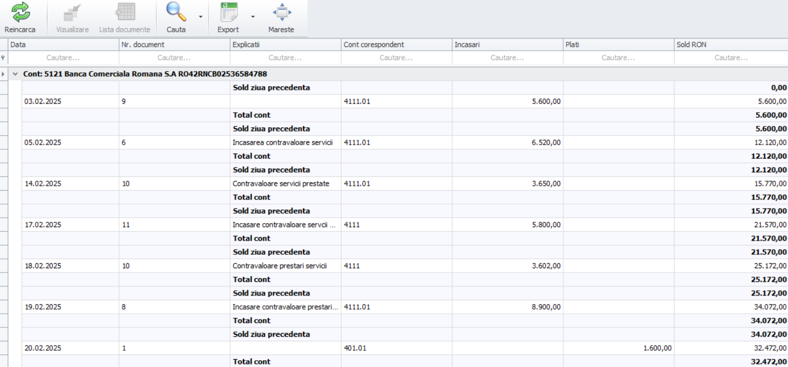Image resolution: width=788 pixels, height=367 pixels.
Task: Click the Vizualizare toolbar icon
Action: (x=72, y=12)
